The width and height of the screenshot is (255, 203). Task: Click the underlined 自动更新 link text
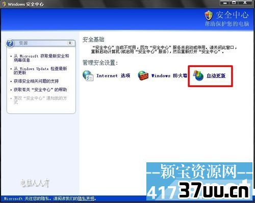point(216,76)
